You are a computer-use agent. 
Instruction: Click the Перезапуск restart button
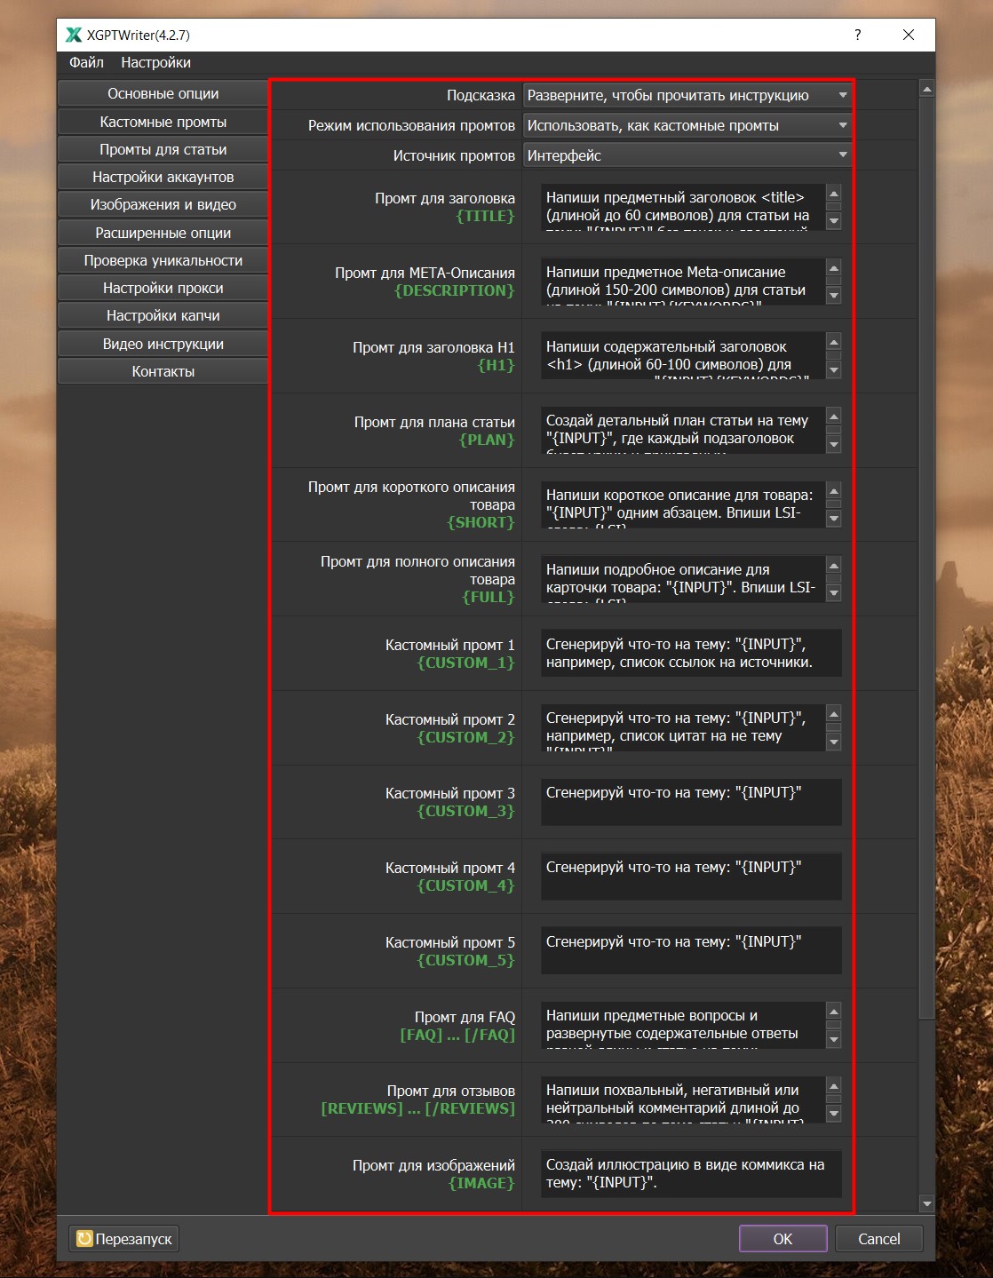click(x=123, y=1238)
